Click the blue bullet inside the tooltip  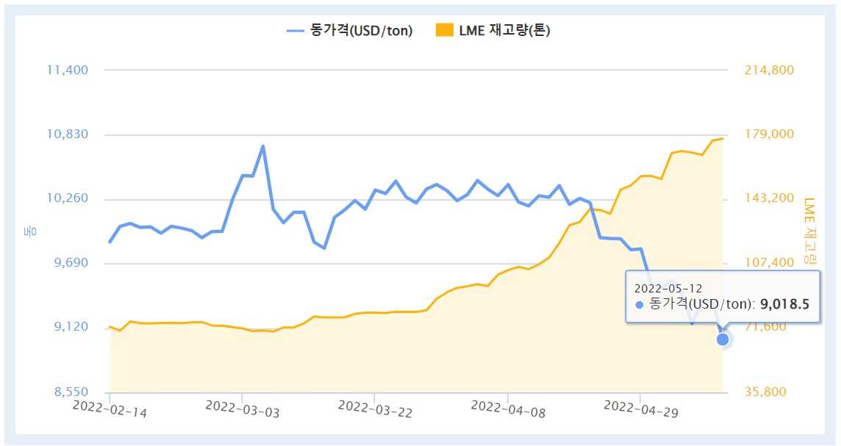pyautogui.click(x=639, y=304)
